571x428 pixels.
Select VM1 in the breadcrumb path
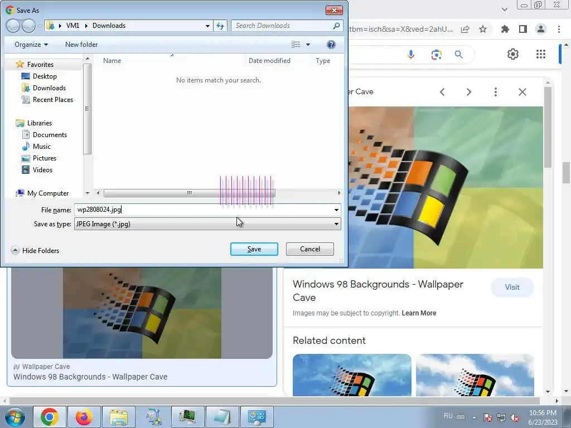(72, 26)
